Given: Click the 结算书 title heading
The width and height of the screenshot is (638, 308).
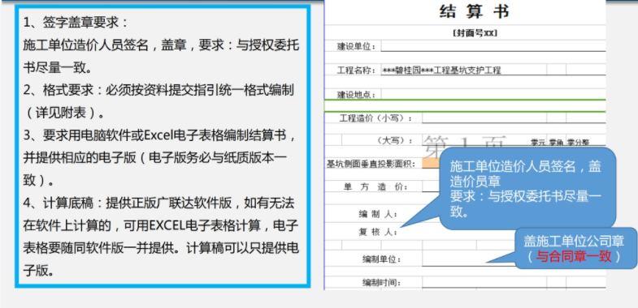Looking at the screenshot, I should [x=475, y=12].
